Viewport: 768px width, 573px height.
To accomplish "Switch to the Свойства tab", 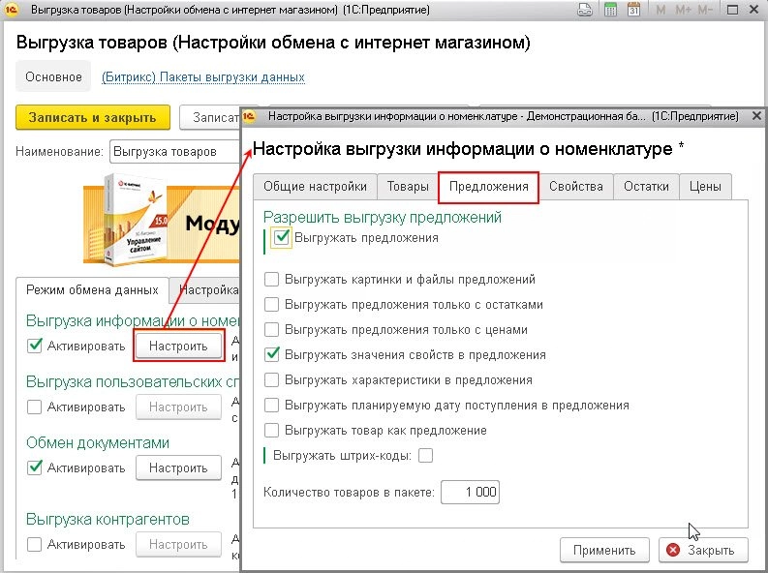I will (575, 187).
